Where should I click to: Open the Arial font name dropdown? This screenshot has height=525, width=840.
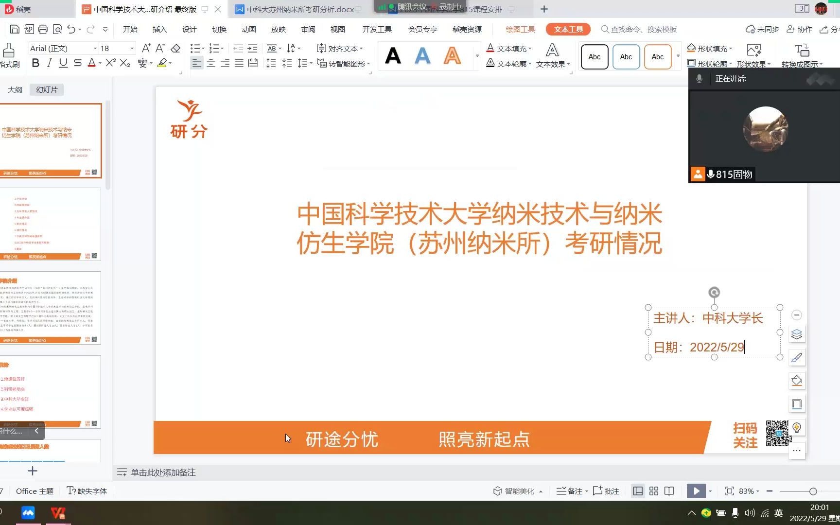(95, 49)
